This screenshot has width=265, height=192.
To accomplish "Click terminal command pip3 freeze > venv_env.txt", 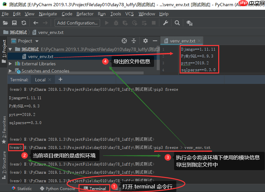I will tap(182, 148).
